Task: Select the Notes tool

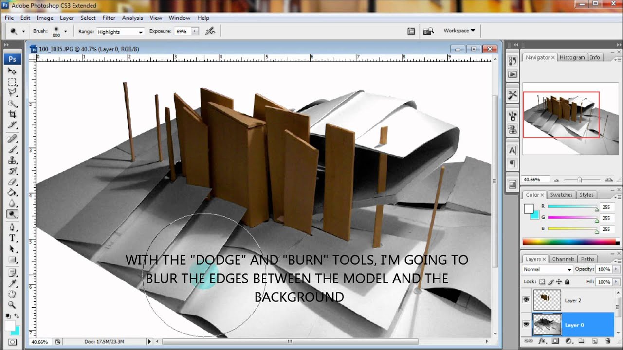Action: coord(12,273)
